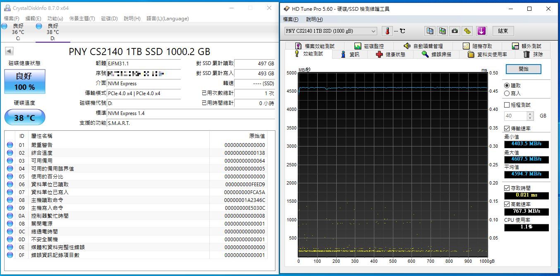Click copy text to clipboard icon
560x276 pixels.
(430, 31)
